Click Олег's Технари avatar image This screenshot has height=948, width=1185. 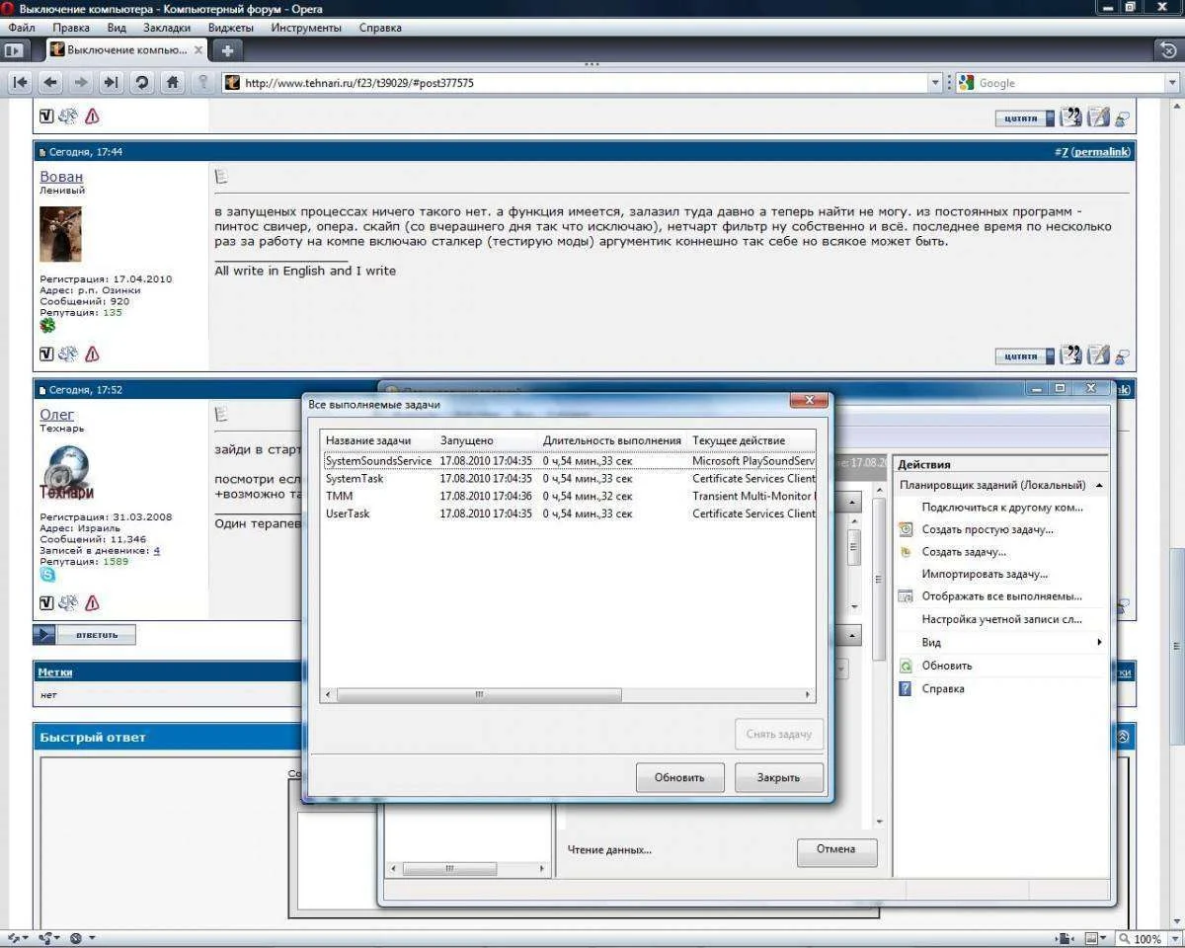click(x=67, y=472)
